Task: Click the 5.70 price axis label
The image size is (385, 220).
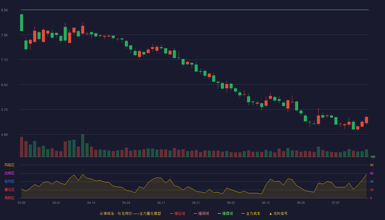Action: click(x=4, y=110)
